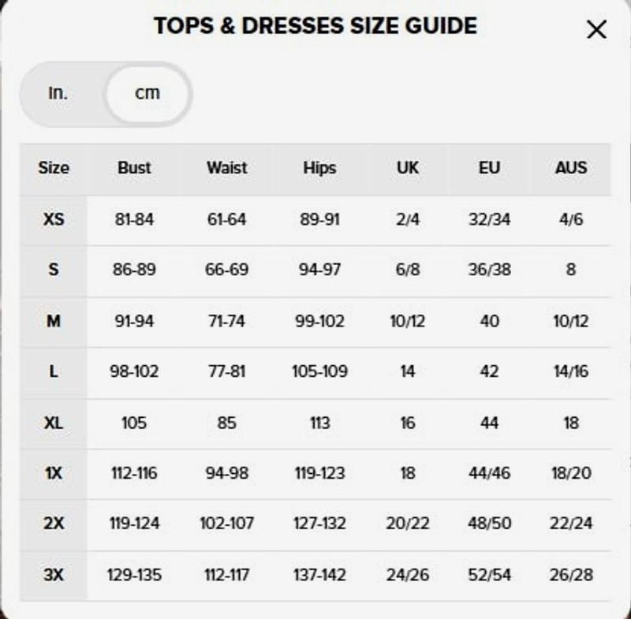This screenshot has width=631, height=619.
Task: Click the Waist column header
Action: click(x=226, y=168)
